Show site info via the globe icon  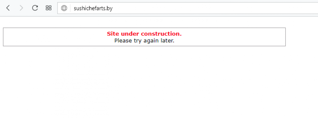pyautogui.click(x=64, y=8)
